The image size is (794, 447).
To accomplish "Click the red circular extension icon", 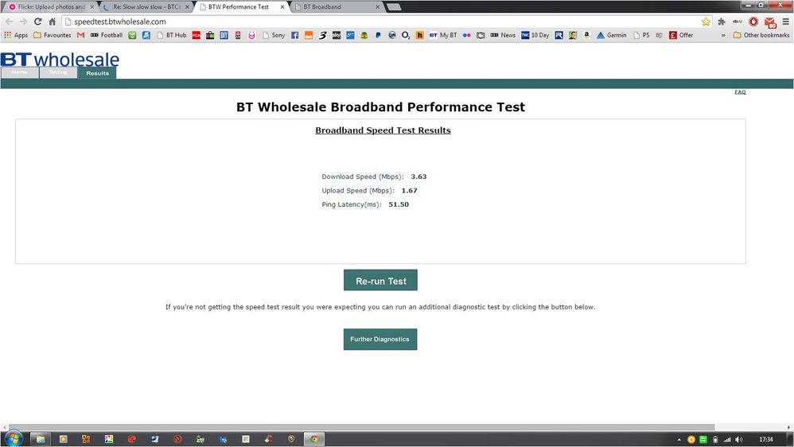I will coord(753,21).
